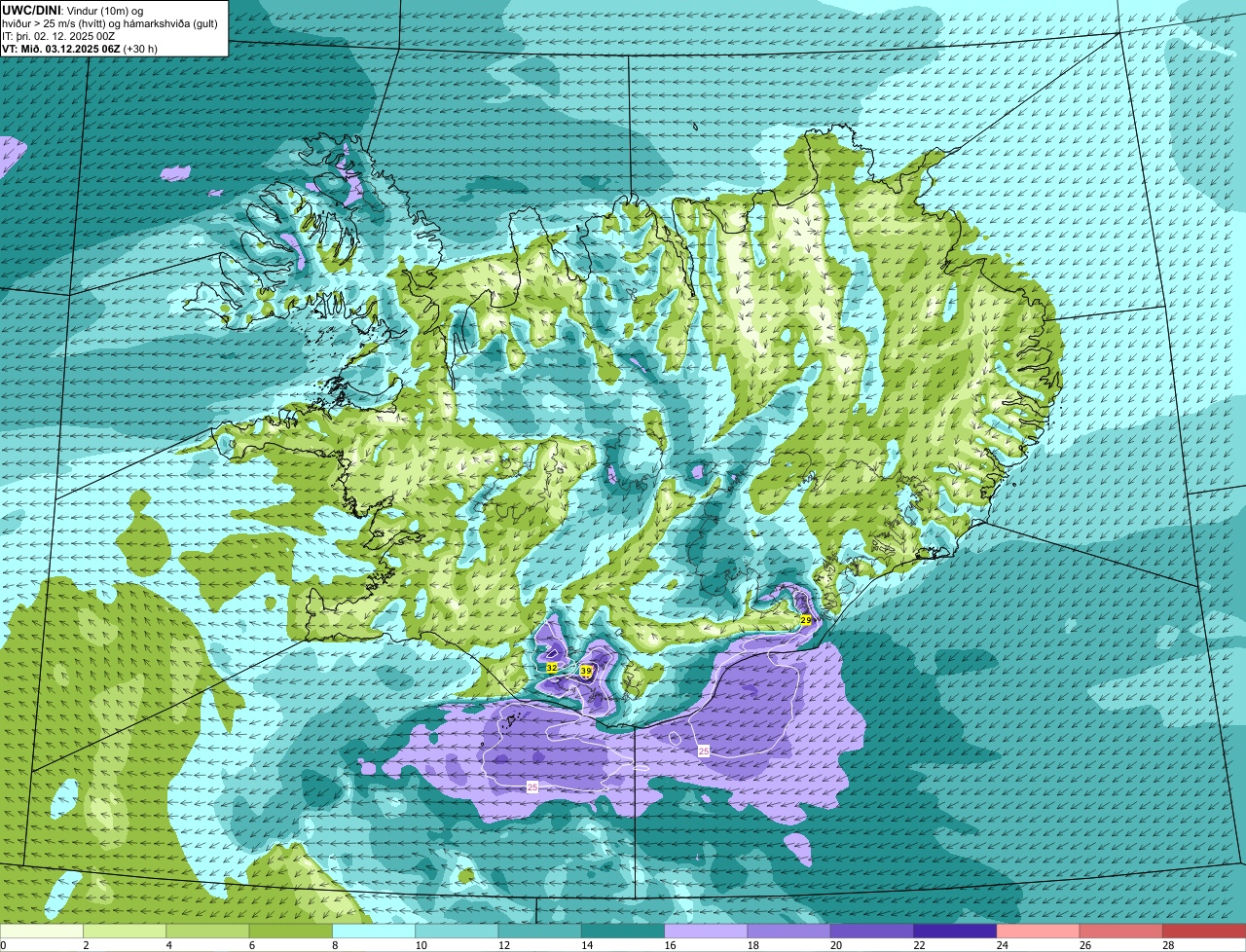Click the red above-28 m/s legend swatch
The width and height of the screenshot is (1246, 952).
pyautogui.click(x=1204, y=932)
